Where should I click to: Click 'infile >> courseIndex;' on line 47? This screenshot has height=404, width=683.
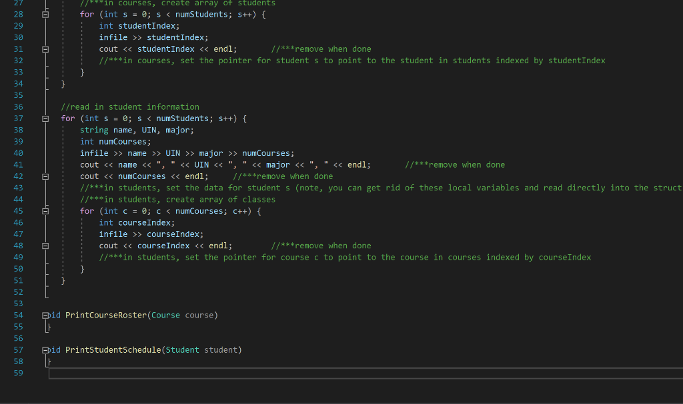(x=151, y=234)
